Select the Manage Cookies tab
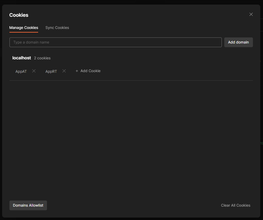 coord(24,28)
